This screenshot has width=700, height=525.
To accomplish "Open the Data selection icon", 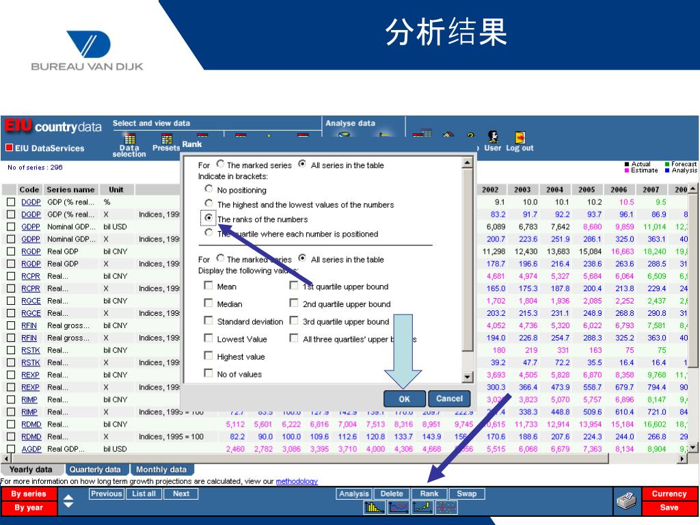I will pos(129,146).
